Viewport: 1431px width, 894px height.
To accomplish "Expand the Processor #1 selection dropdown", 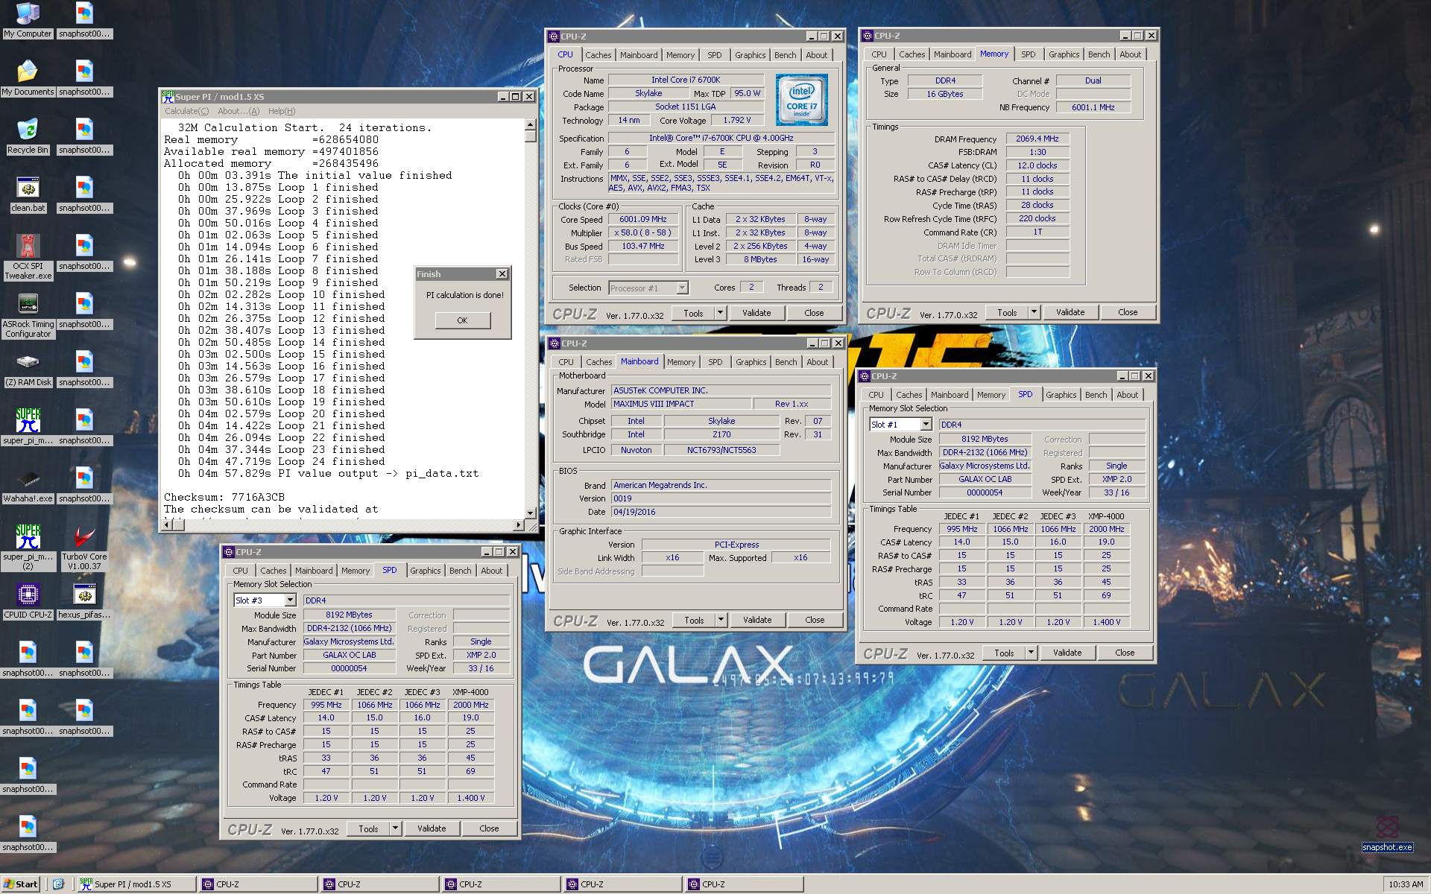I will point(682,288).
